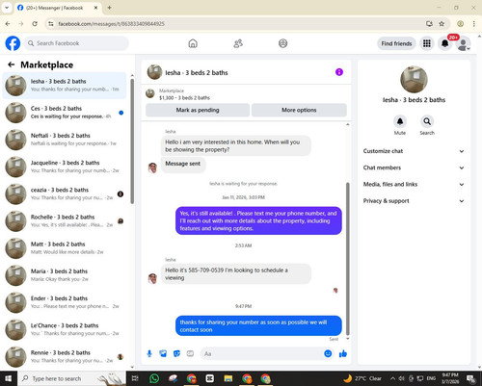This screenshot has width=482, height=386.
Task: Open the notifications bell with 20+ badge
Action: [x=445, y=43]
